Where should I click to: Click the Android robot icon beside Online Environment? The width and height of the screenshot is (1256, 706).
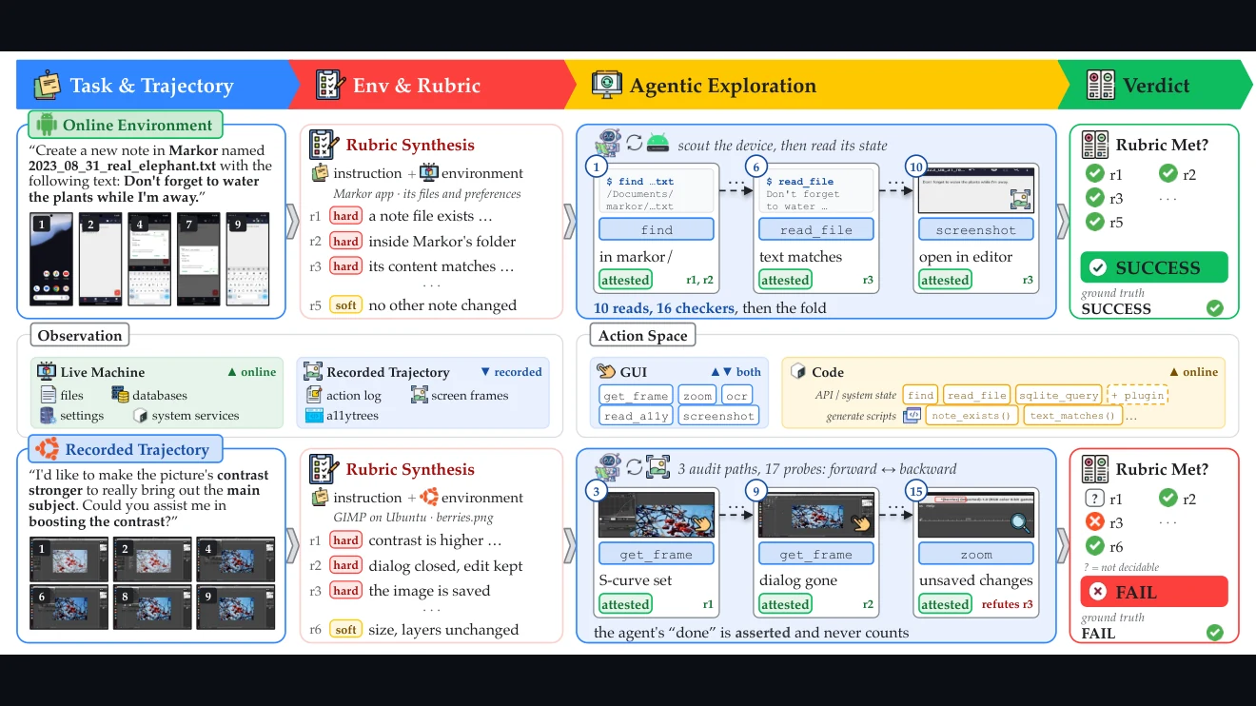[45, 125]
